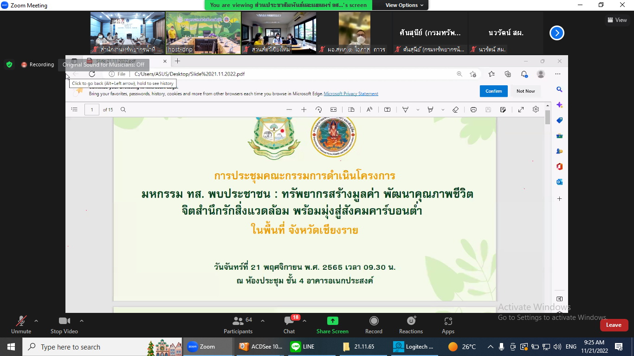Select the host-dnp video thumbnail

click(203, 33)
